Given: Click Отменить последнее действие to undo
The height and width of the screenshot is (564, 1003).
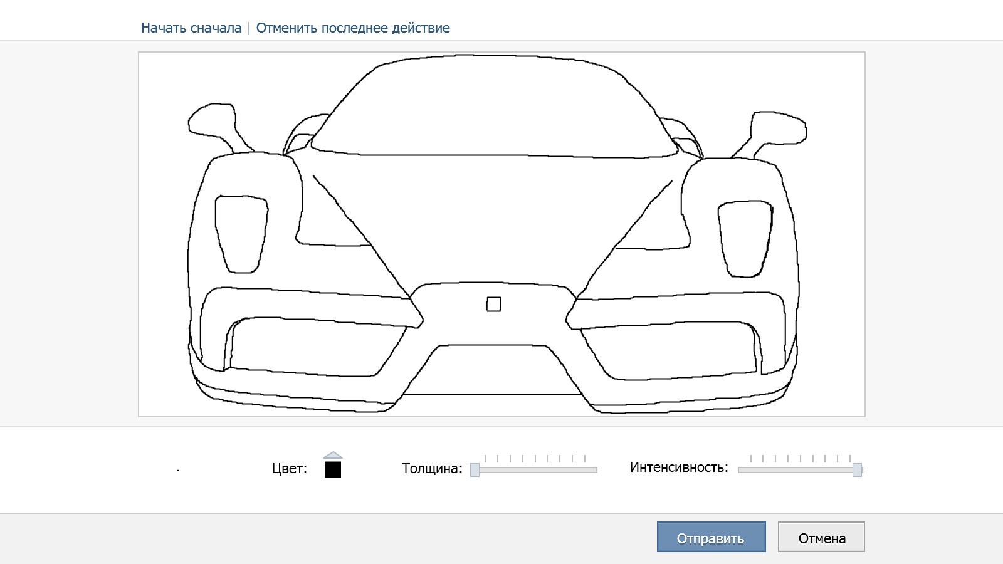Looking at the screenshot, I should point(353,28).
